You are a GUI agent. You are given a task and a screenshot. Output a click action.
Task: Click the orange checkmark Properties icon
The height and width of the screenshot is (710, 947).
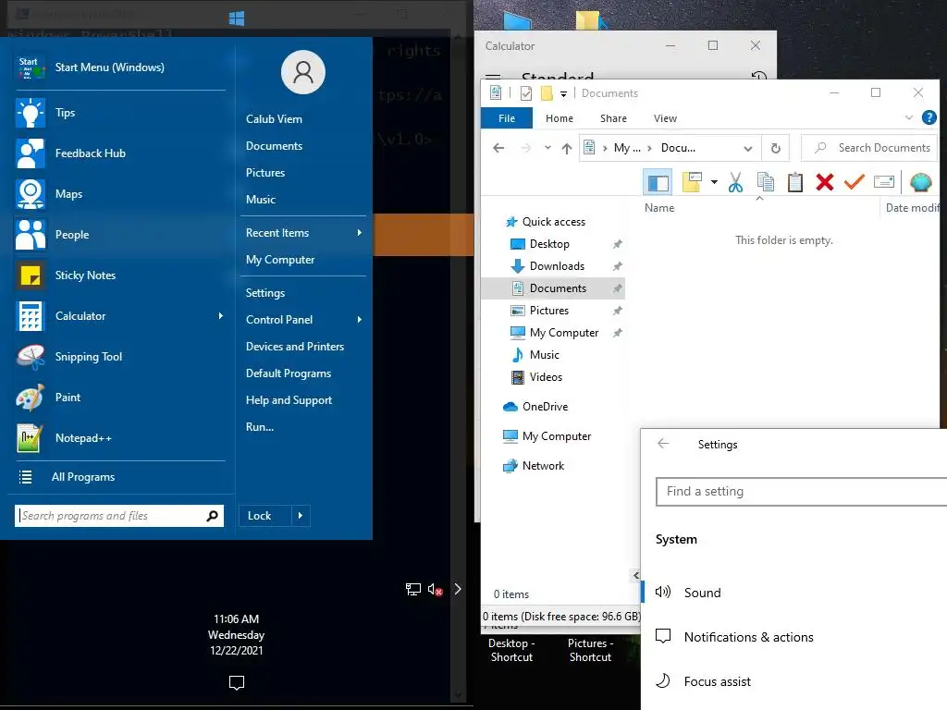click(854, 182)
